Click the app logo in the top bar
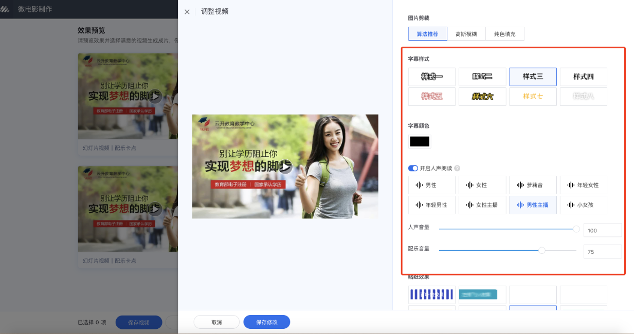The width and height of the screenshot is (634, 334). pyautogui.click(x=7, y=9)
